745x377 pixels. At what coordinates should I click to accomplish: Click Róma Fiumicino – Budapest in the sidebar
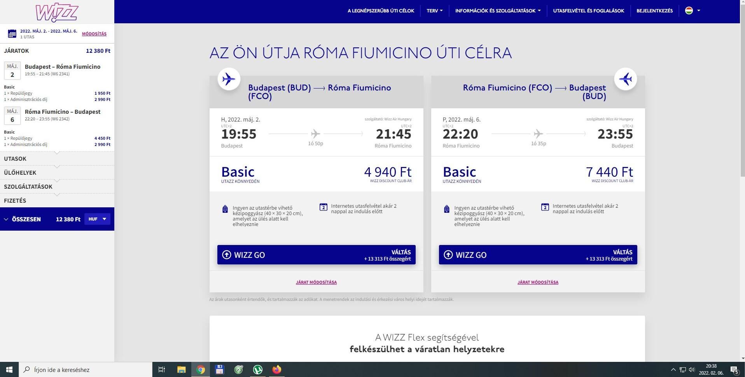[63, 112]
